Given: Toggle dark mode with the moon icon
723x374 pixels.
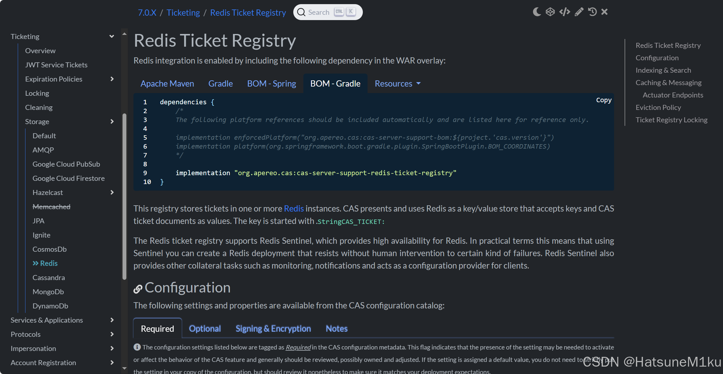Looking at the screenshot, I should (537, 12).
